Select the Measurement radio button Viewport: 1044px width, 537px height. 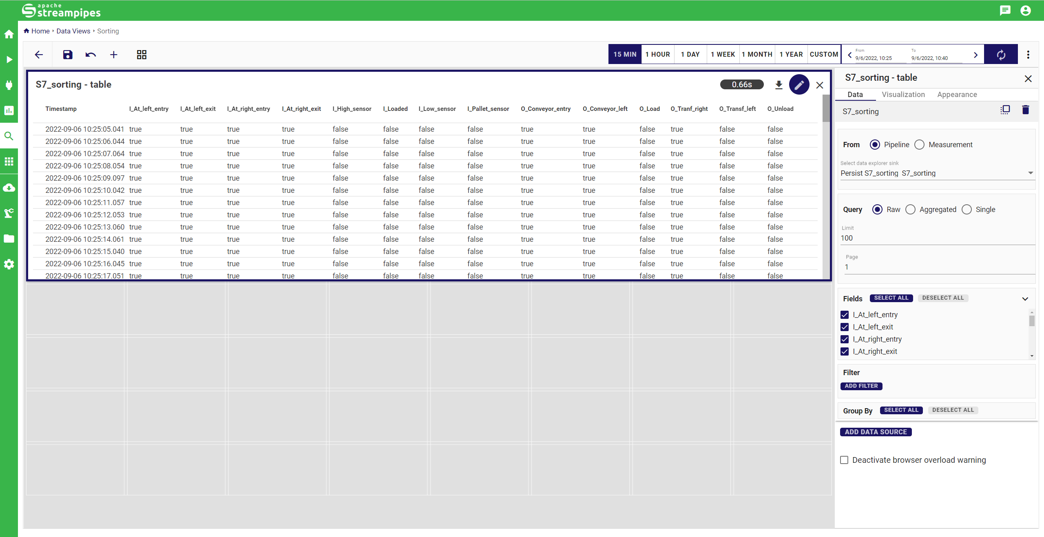[x=919, y=145]
